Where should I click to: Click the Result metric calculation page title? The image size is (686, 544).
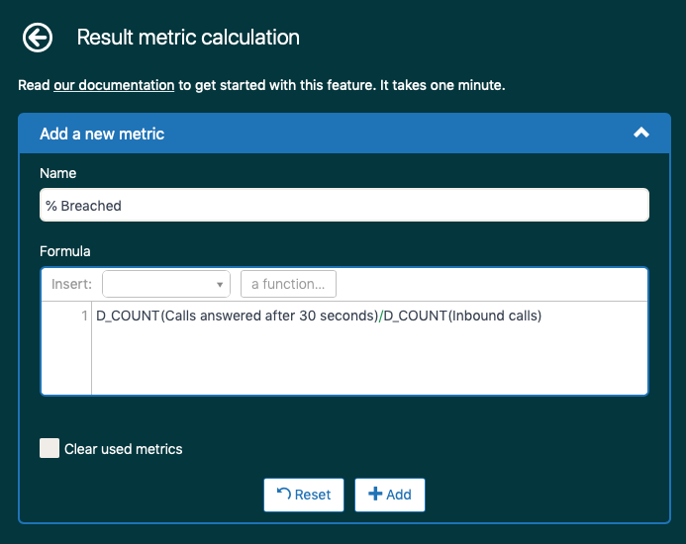(188, 39)
